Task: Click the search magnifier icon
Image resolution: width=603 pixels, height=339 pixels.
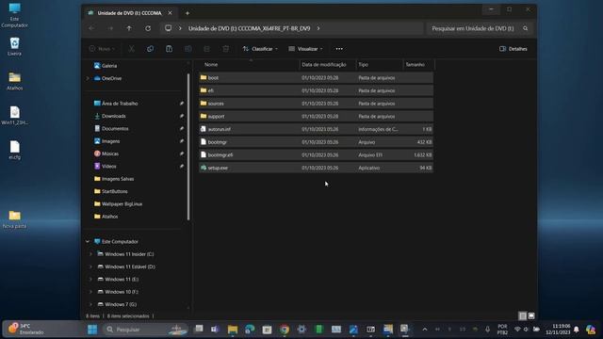Action: coord(526,28)
